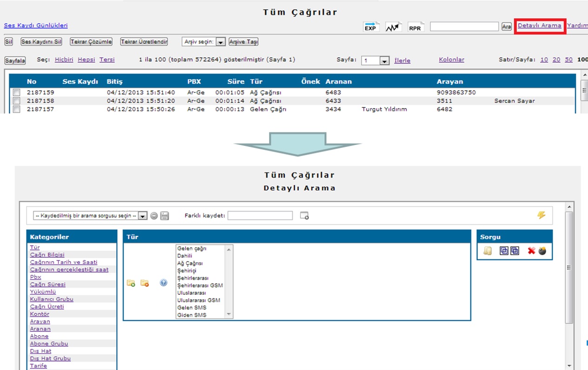This screenshot has height=370, width=588.
Task: Click the 'Farklı kaydet' text field
Action: click(x=260, y=216)
